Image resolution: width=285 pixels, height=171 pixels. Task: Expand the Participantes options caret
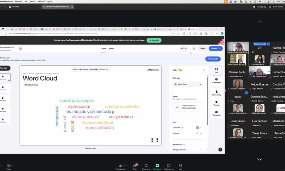tap(127, 165)
